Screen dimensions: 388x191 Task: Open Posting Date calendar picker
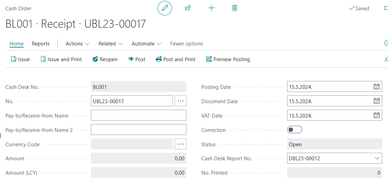(376, 86)
